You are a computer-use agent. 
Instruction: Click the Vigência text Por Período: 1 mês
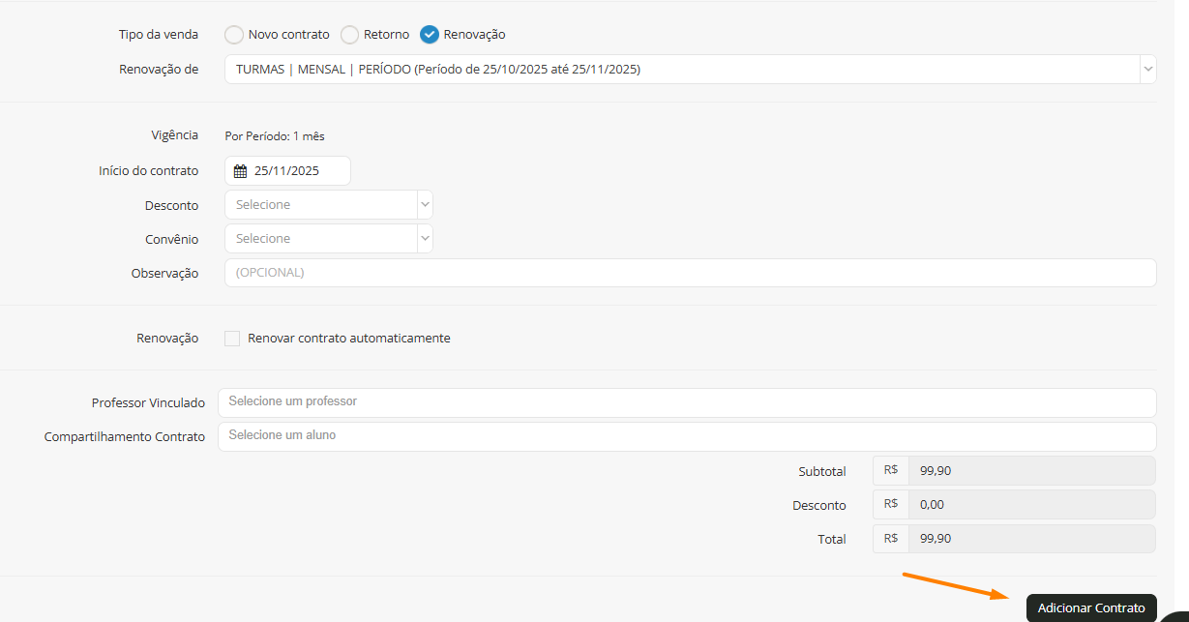click(275, 136)
